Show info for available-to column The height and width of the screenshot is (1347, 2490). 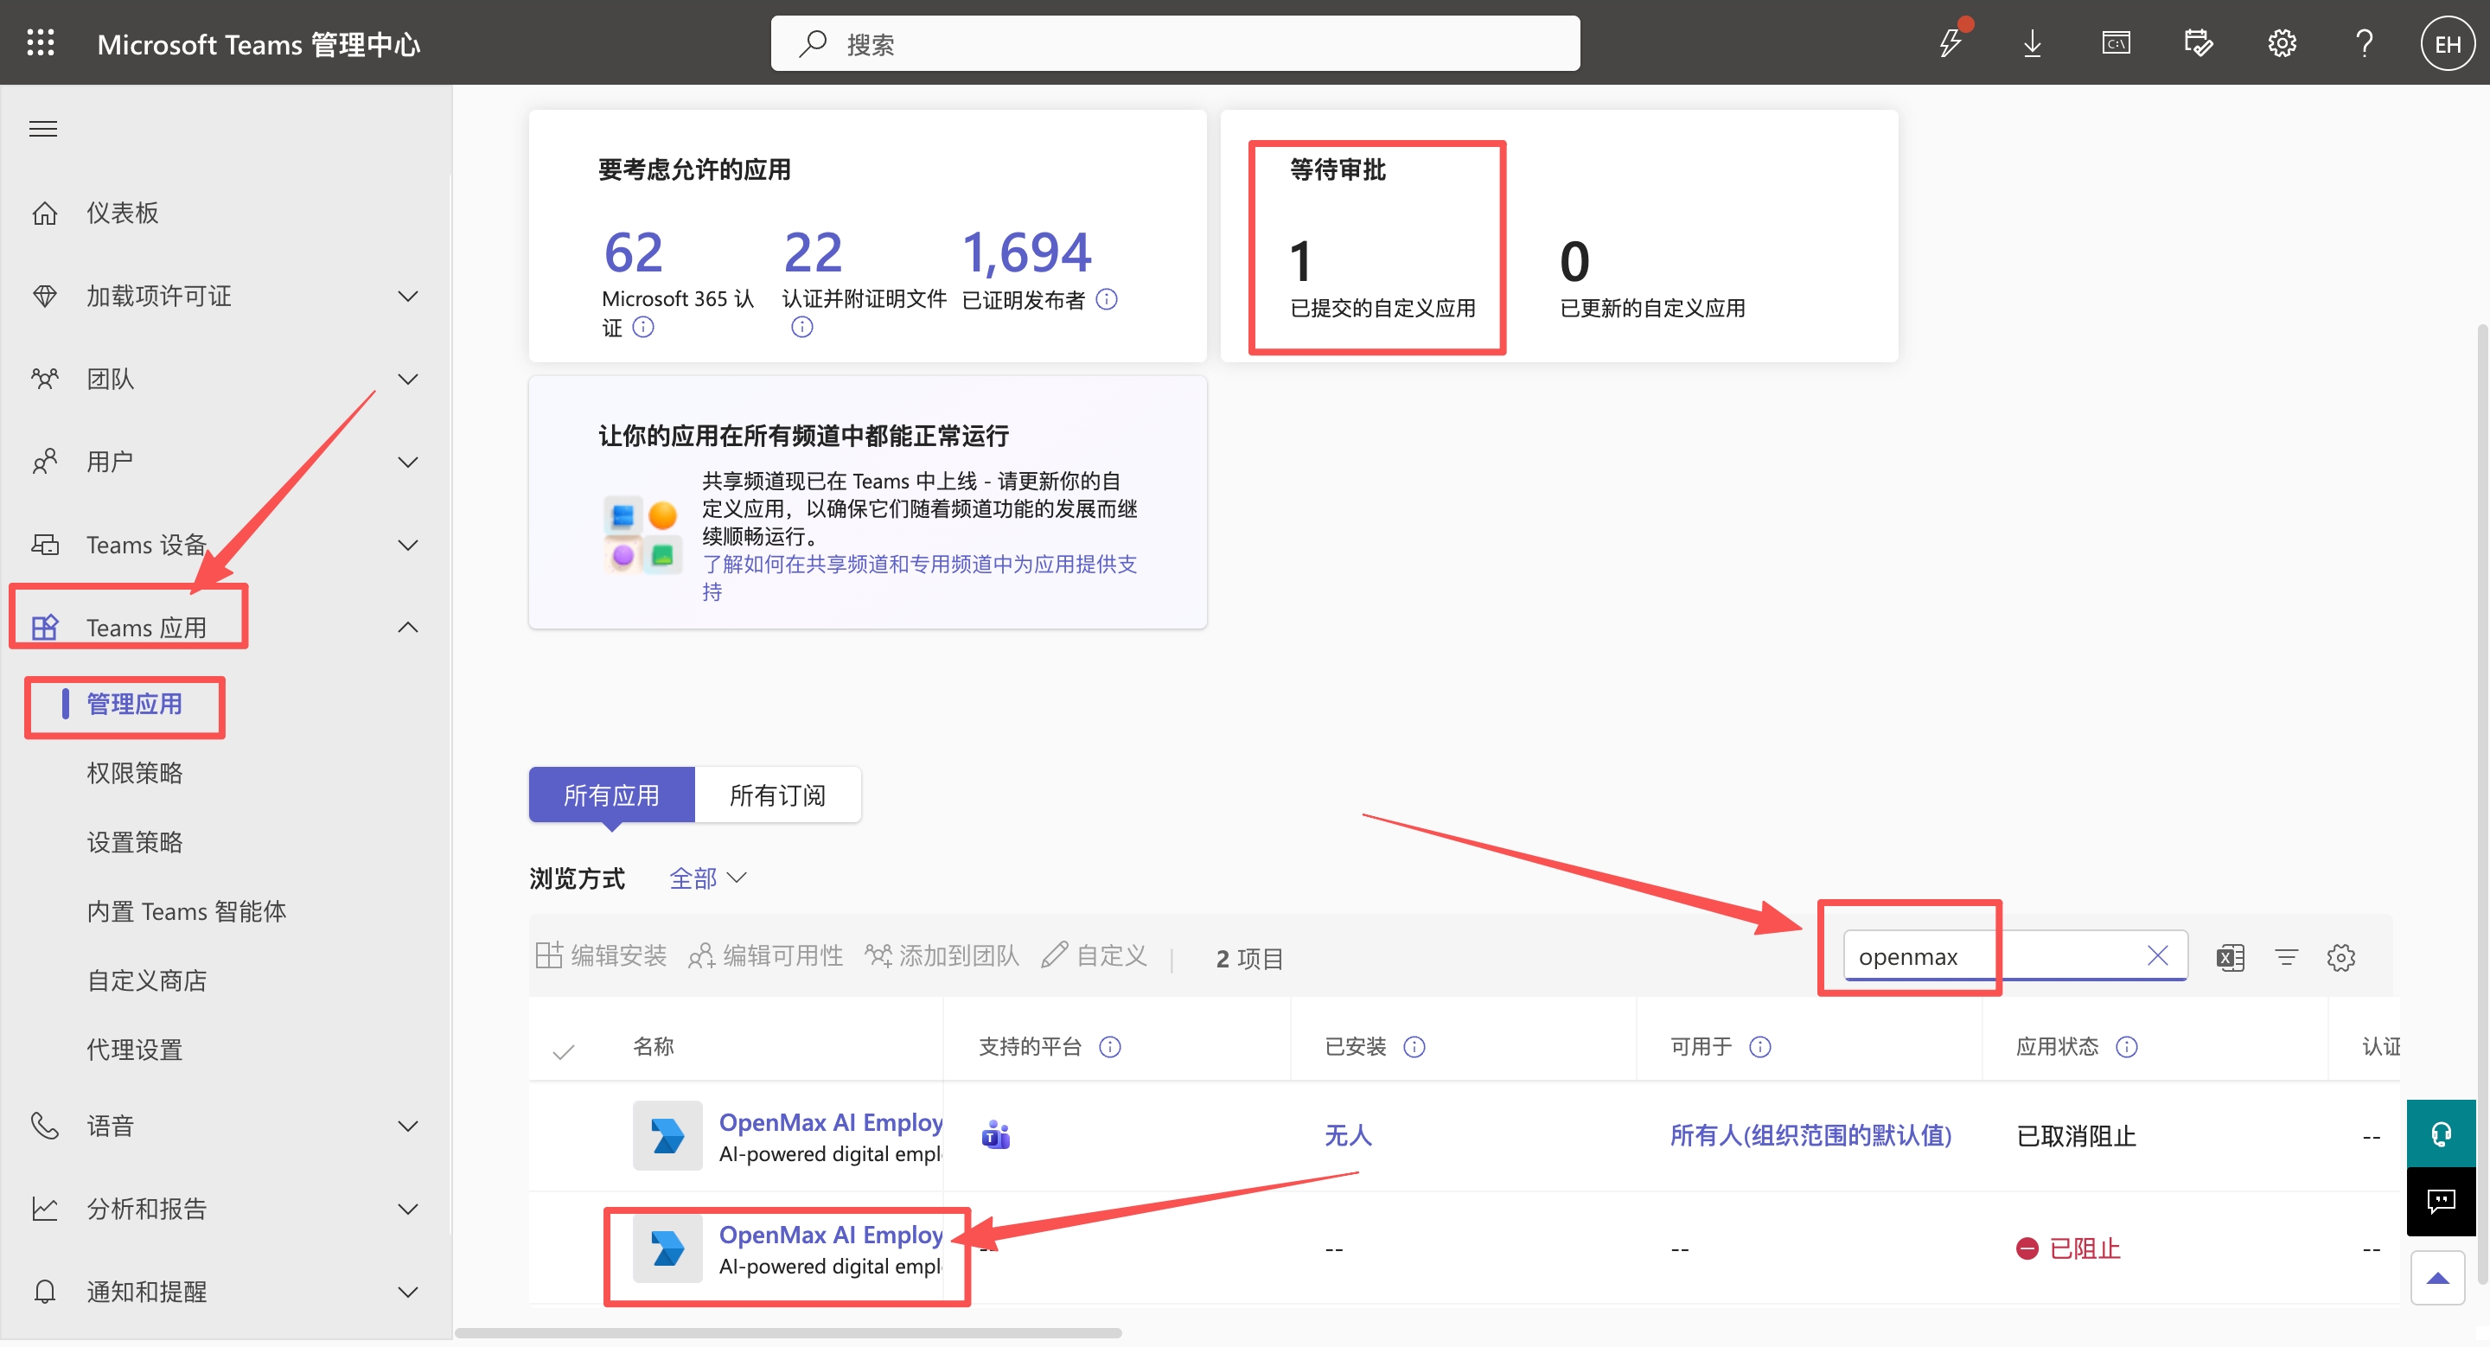(x=1760, y=1045)
